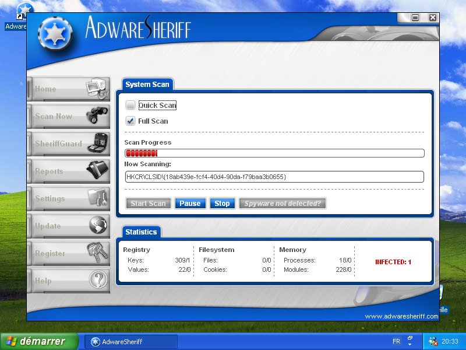Click the Modules count 228/0
Viewport: 466px width, 350px height.
(x=344, y=269)
